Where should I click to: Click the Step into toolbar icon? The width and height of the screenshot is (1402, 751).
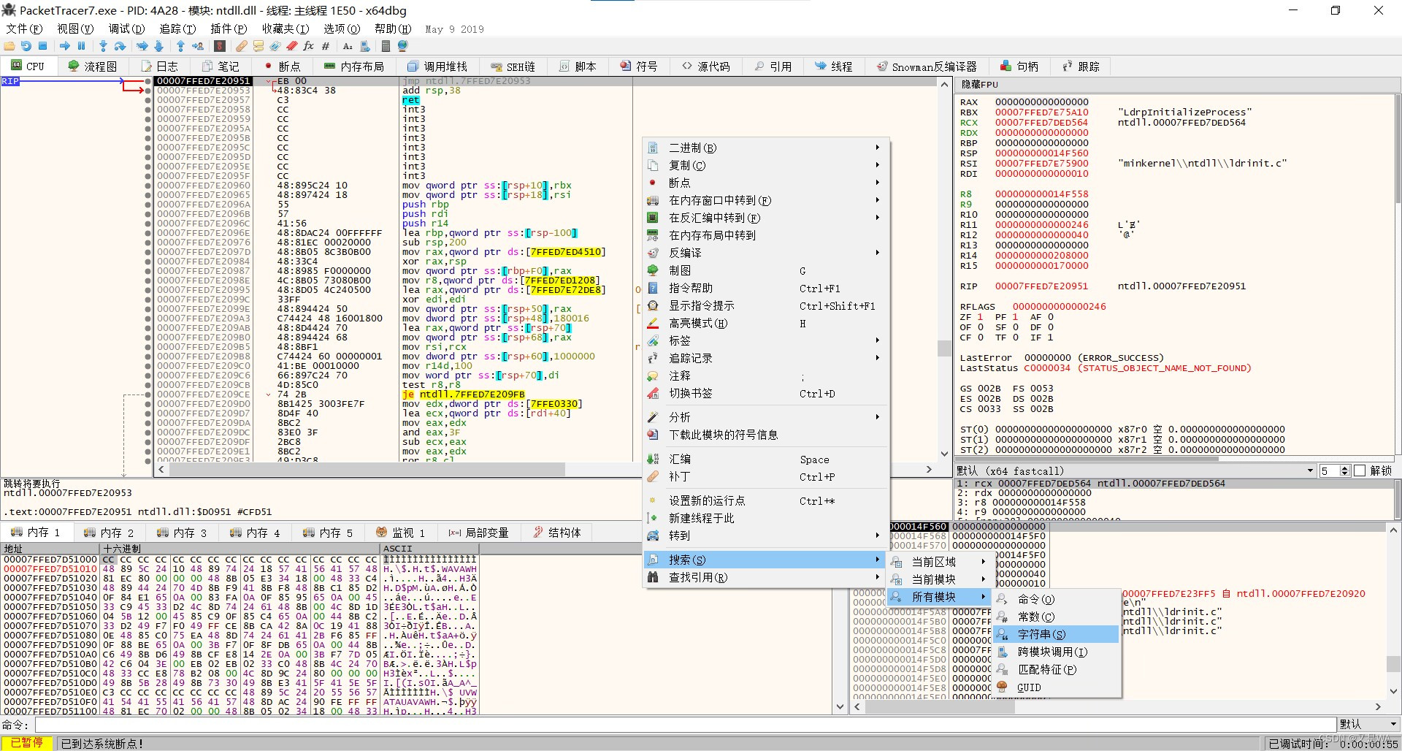(103, 46)
